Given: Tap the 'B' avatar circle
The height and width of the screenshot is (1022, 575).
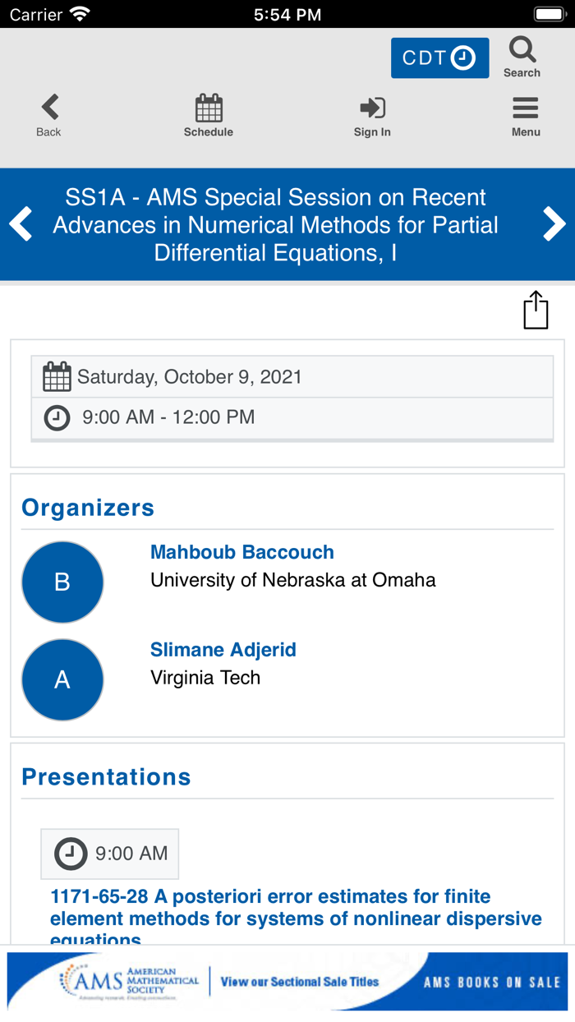Looking at the screenshot, I should pyautogui.click(x=62, y=582).
